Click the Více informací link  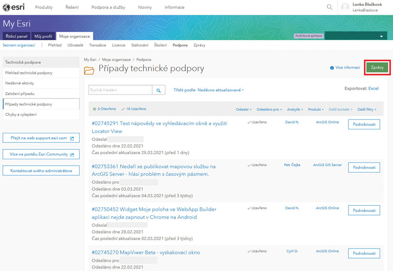(x=348, y=68)
